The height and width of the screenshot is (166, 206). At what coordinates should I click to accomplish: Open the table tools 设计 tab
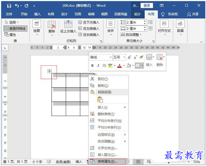(x=137, y=14)
